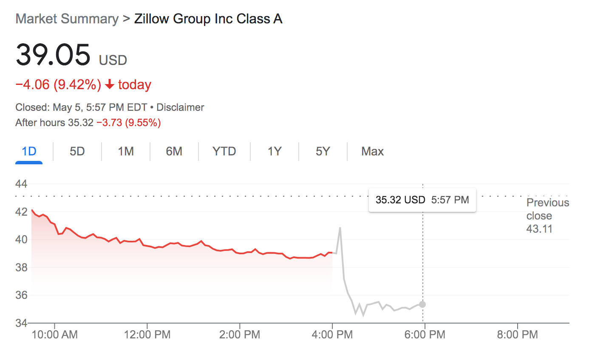589x349 pixels.
Task: Click the 4:00 PM axis label
Action: coord(331,335)
